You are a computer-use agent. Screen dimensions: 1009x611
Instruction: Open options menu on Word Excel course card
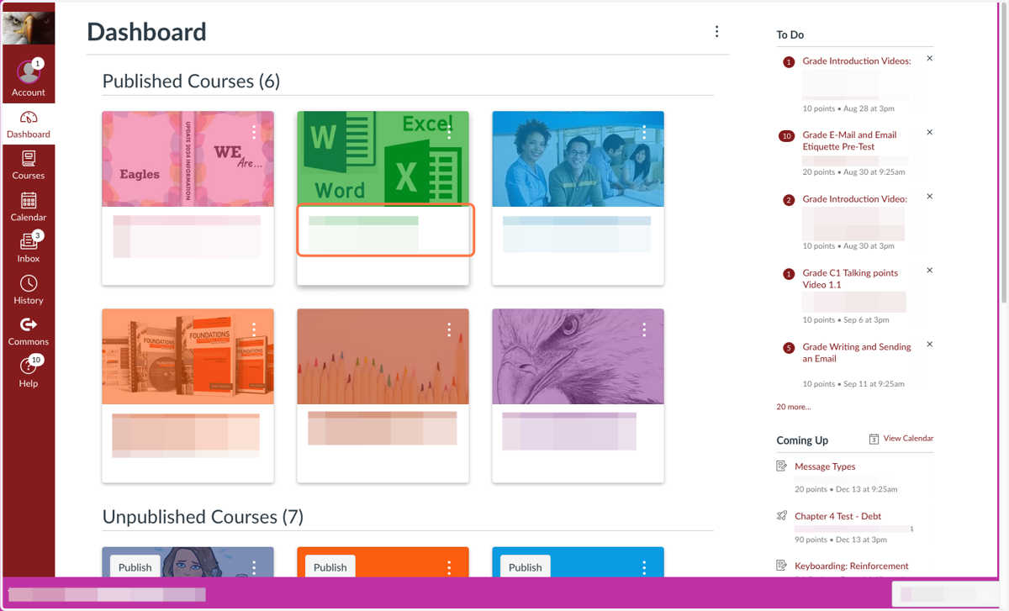pos(449,132)
